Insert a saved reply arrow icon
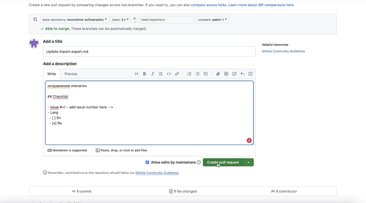Screen dimensions: 366x203 click(242, 74)
